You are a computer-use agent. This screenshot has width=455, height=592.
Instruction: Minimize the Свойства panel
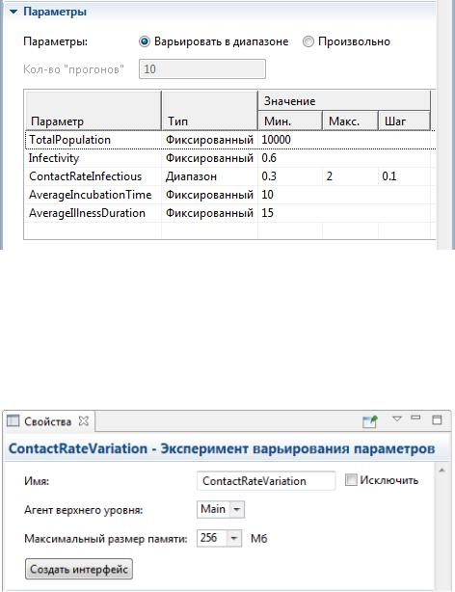(415, 417)
